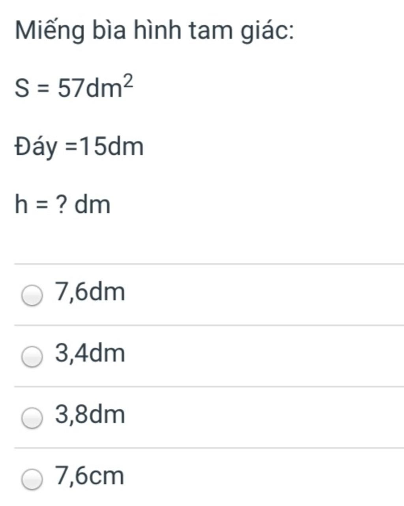The width and height of the screenshot is (404, 506).
Task: Click the letter S in area formula
Action: pyautogui.click(x=22, y=88)
